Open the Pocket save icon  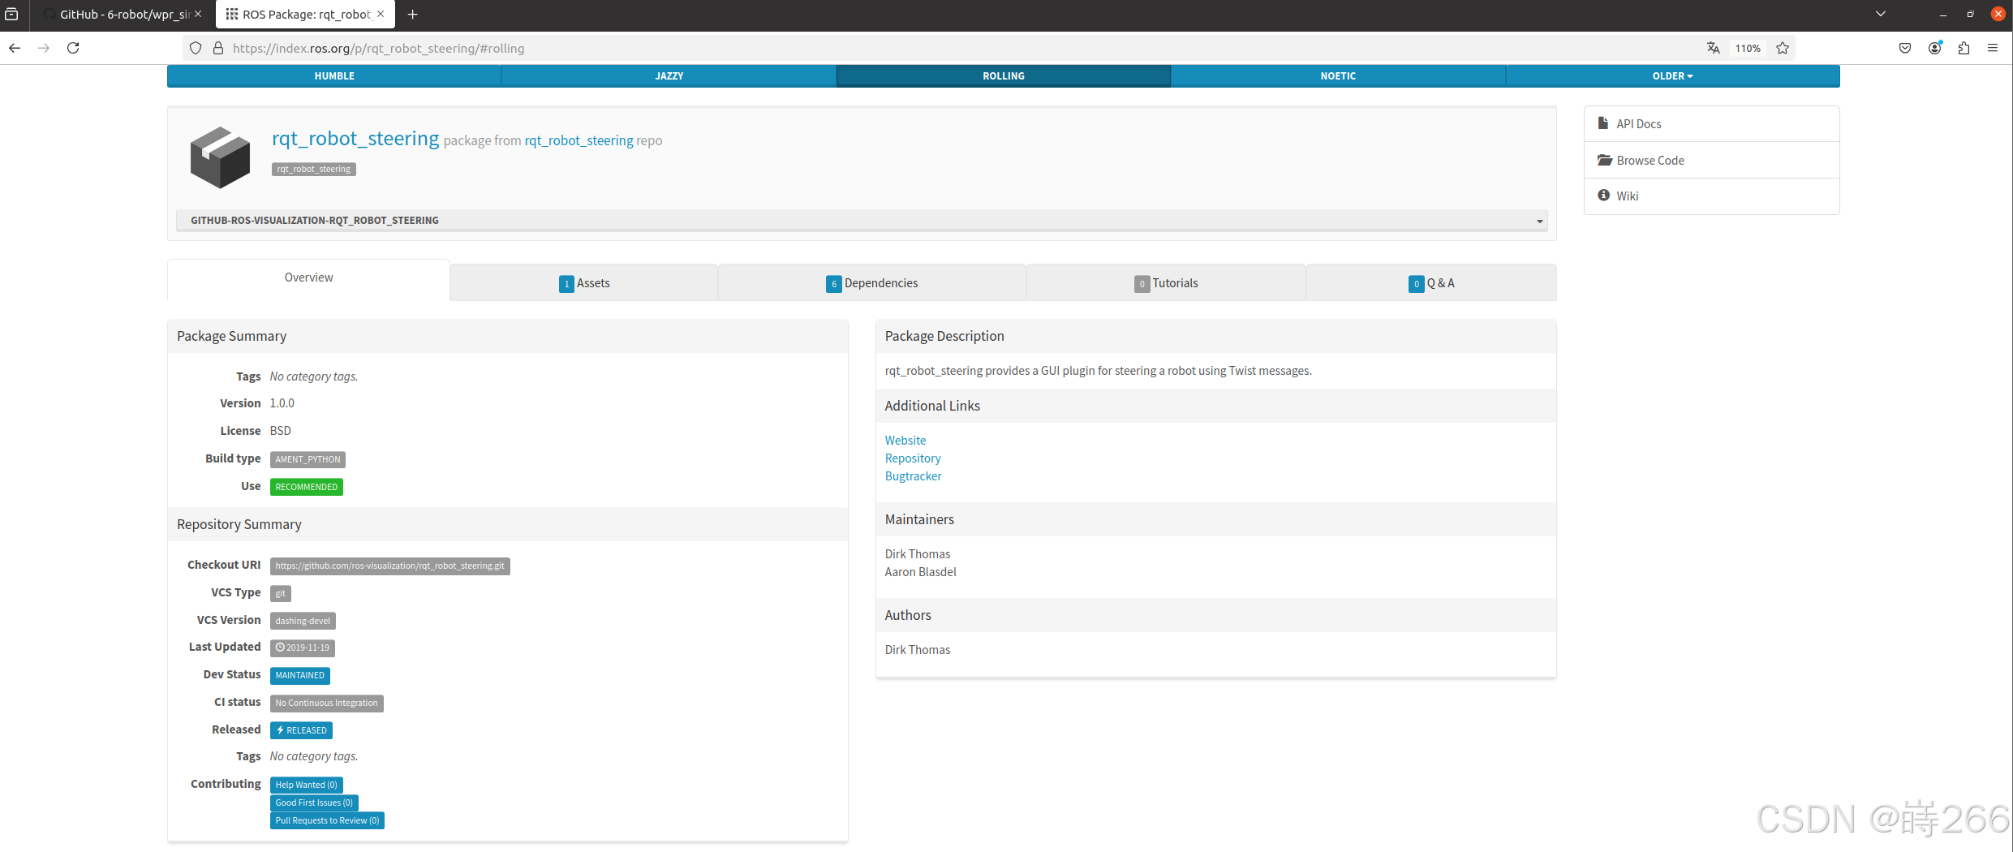pos(1905,48)
